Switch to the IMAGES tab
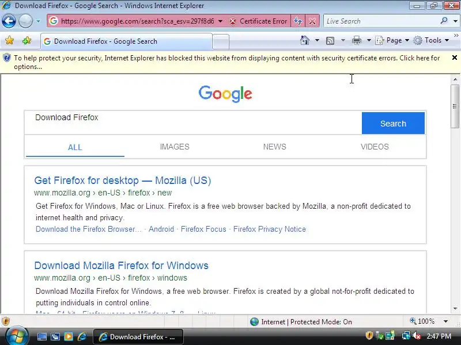Viewport: 461px width, 345px height. (x=175, y=147)
